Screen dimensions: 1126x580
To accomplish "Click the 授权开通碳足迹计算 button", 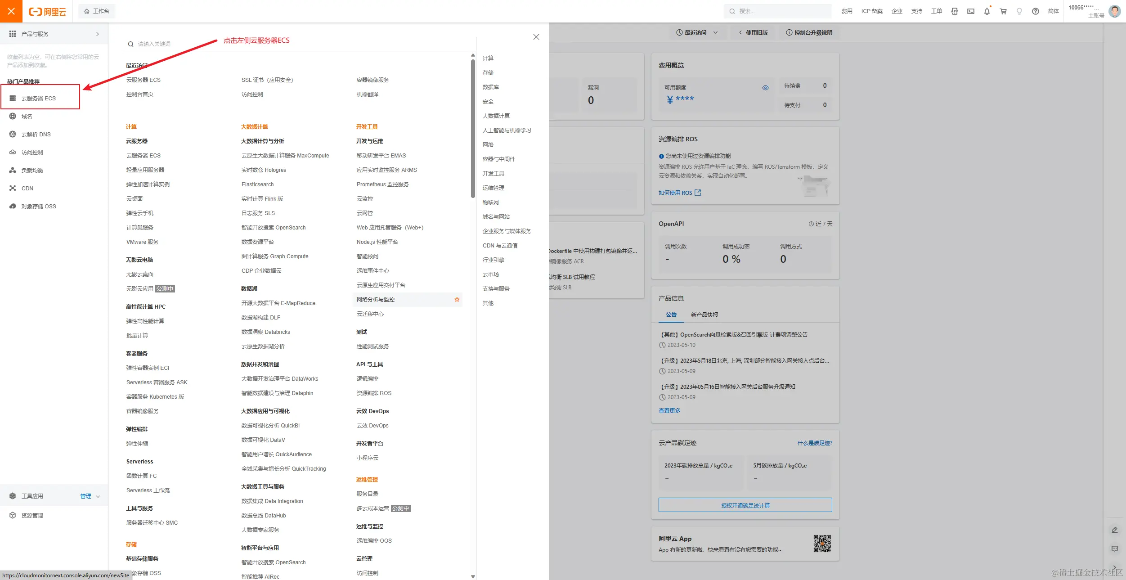I will coord(745,505).
